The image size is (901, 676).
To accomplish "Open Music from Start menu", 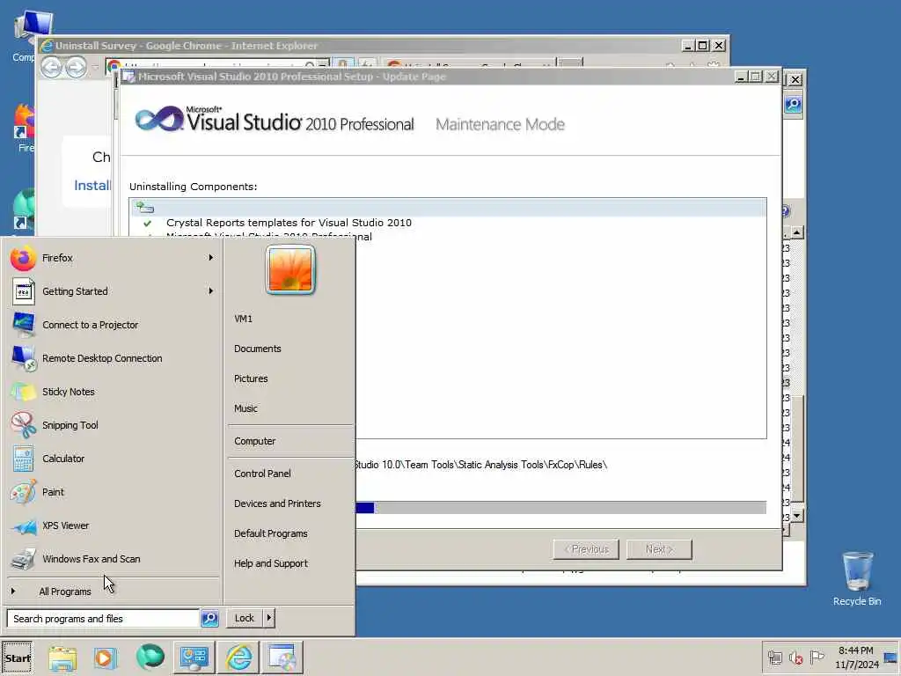I will point(245,408).
